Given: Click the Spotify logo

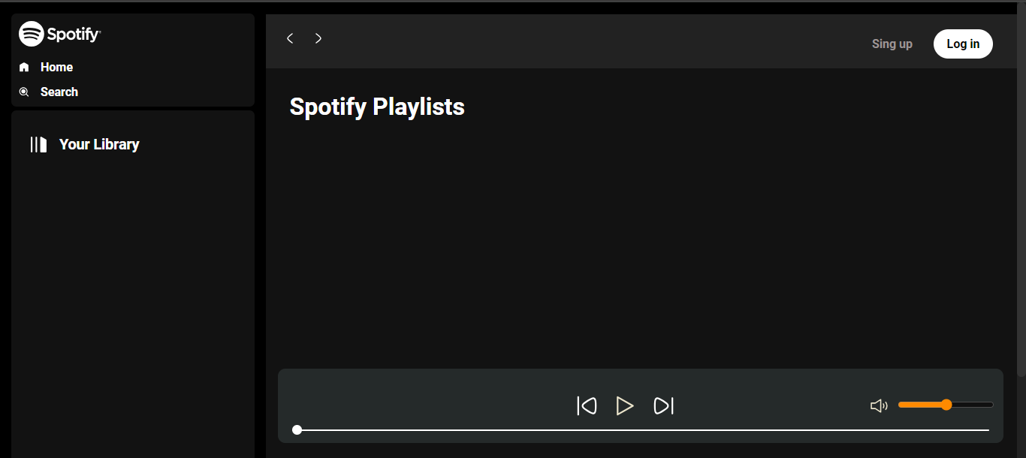Looking at the screenshot, I should (x=59, y=33).
